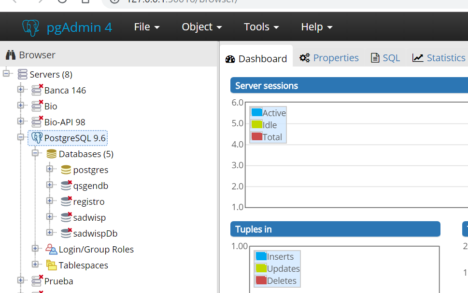Click the Deletes legend red swatch

(x=261, y=280)
